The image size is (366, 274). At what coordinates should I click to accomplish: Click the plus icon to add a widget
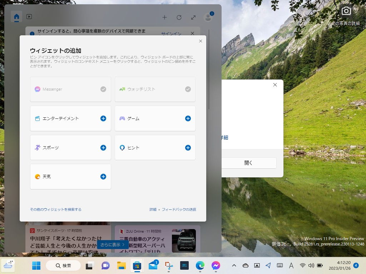[x=164, y=17]
